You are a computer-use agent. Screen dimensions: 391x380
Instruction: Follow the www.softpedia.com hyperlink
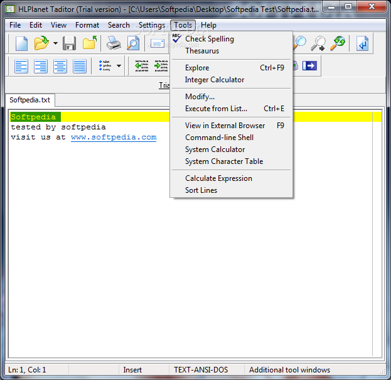114,137
